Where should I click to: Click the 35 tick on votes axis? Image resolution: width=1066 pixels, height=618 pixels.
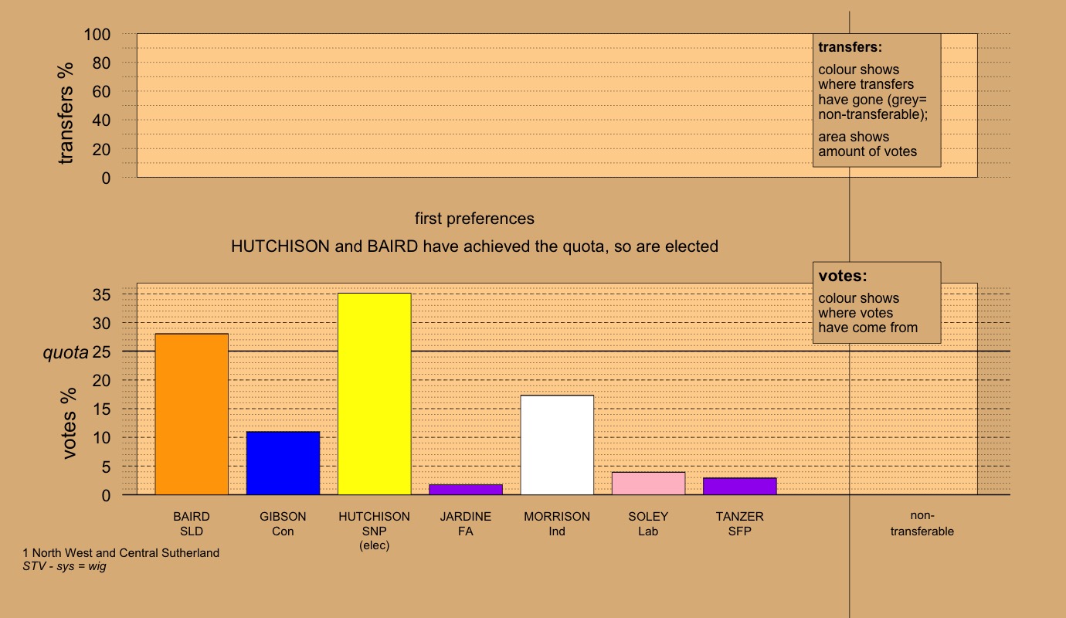point(102,295)
